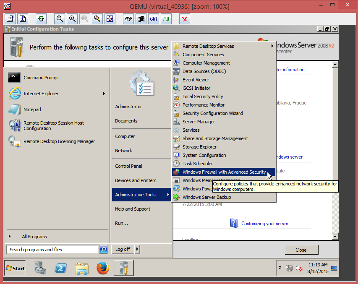
Task: Launch Command Prompt from the Start menu
Action: tap(57, 78)
